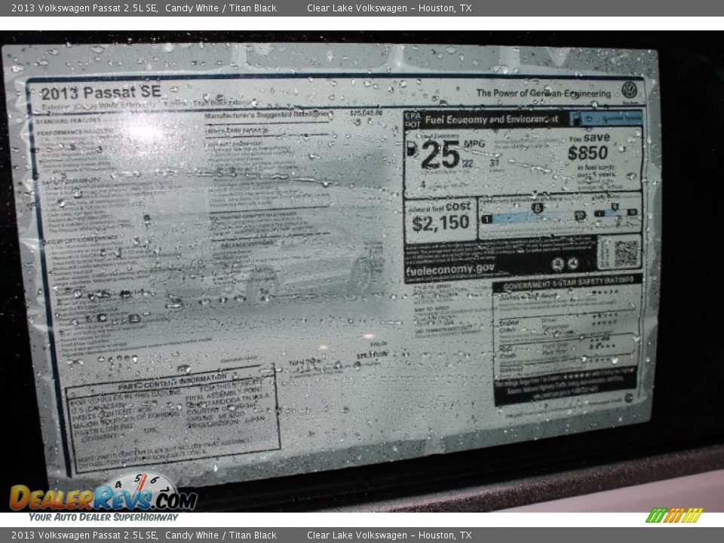Click the agency seal icons beside fueleconomy.gov

click(565, 264)
